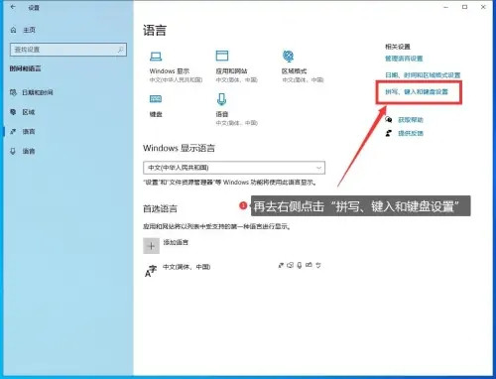Viewport: 496px width, 379px height.
Task: Click the 区域格式 globe icon
Action: tap(289, 56)
